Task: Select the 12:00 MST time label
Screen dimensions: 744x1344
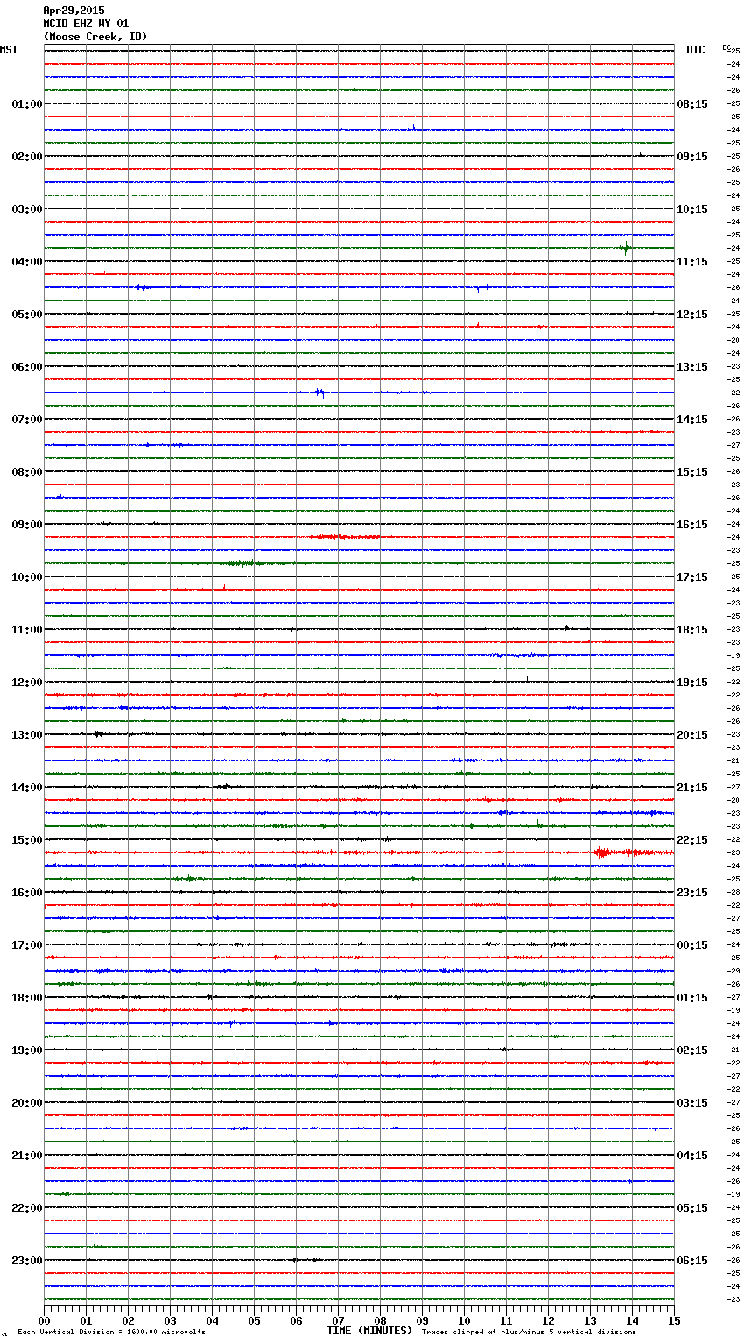Action: click(x=27, y=683)
